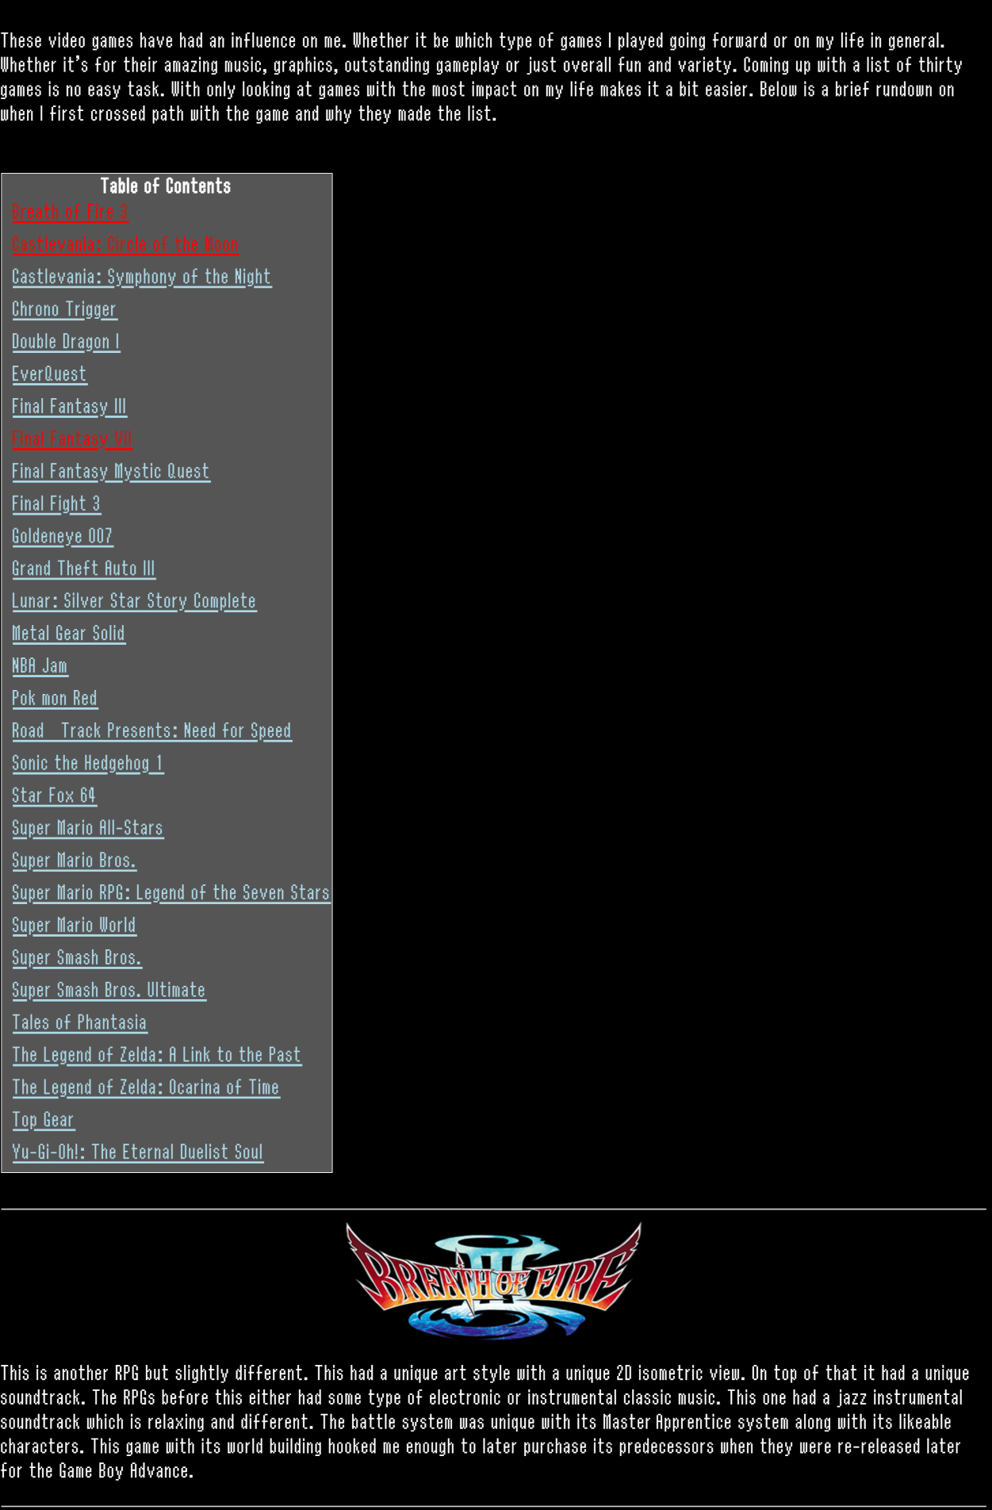The height and width of the screenshot is (1510, 992).
Task: Go to the Chrono Trigger entry
Action: point(64,310)
